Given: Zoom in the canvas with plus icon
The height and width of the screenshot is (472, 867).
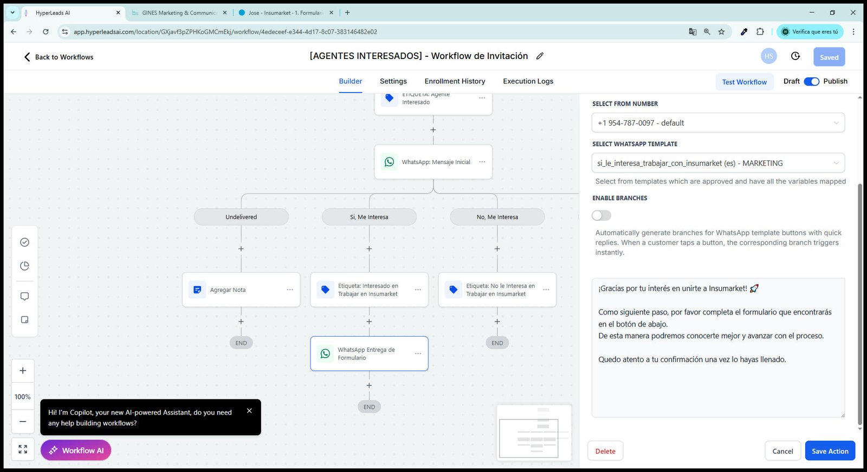Looking at the screenshot, I should (x=23, y=371).
